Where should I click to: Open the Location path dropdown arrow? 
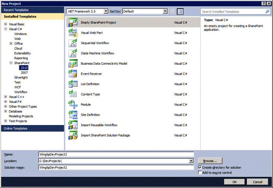coord(191,161)
